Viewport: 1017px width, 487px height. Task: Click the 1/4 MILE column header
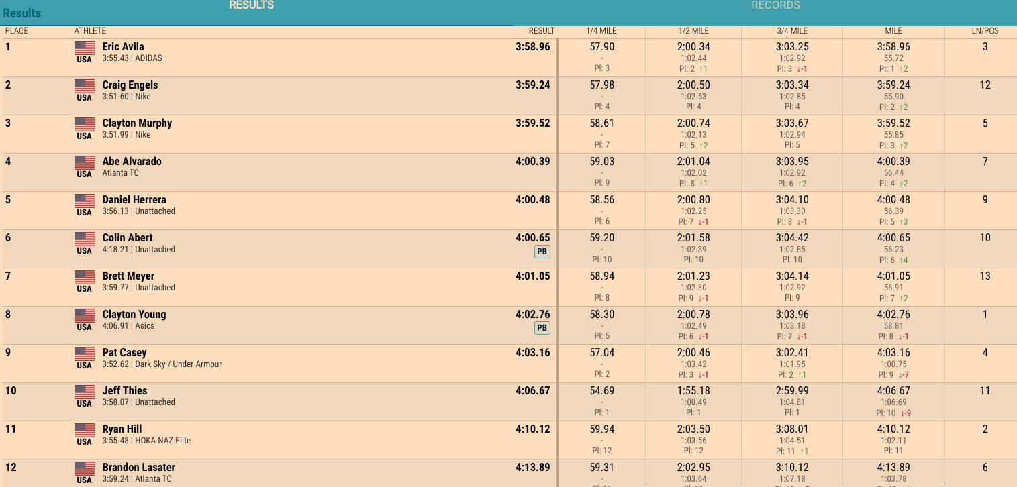(601, 31)
